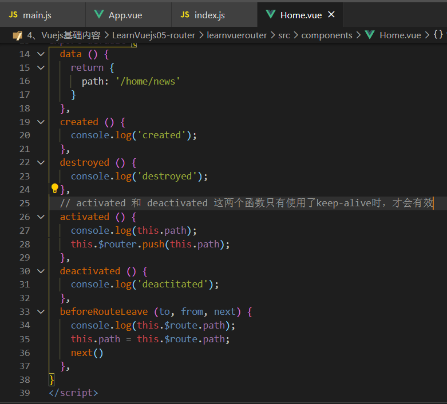Viewport: 447px width, 404px height.
Task: Select LearnVuejs05-router in the breadcrumb
Action: tap(153, 35)
